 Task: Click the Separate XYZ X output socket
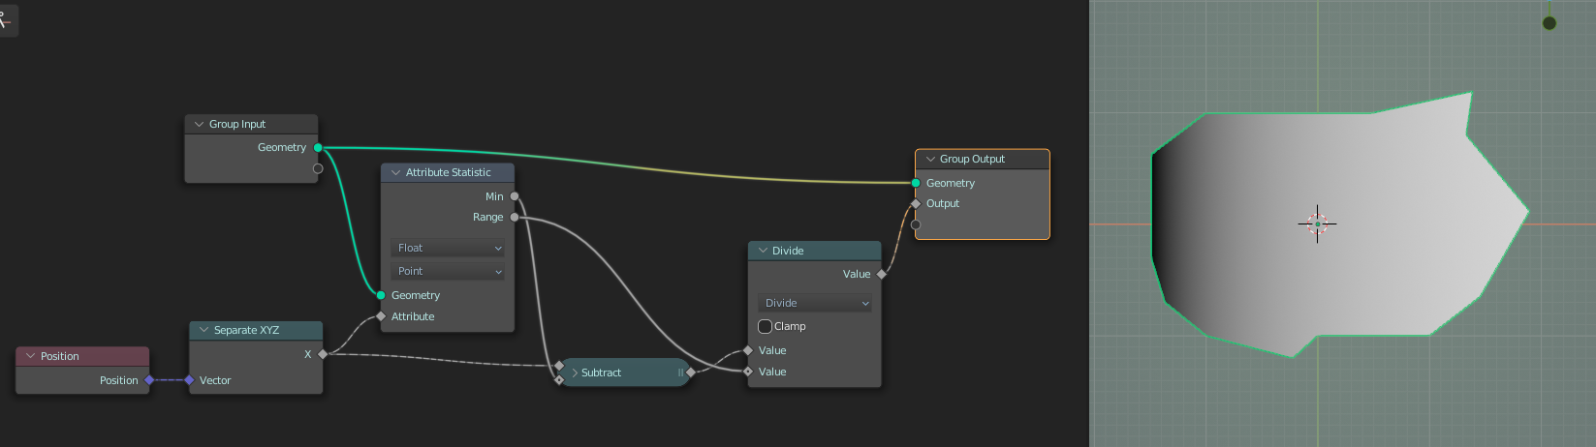pyautogui.click(x=323, y=354)
